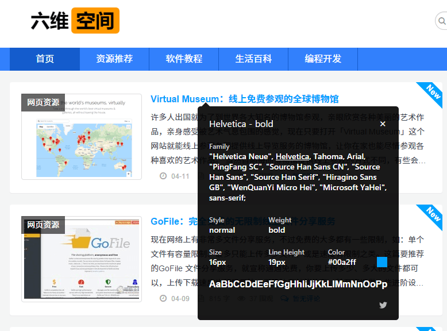
Task: Open the Virtual Museum article title link
Action: [244, 99]
